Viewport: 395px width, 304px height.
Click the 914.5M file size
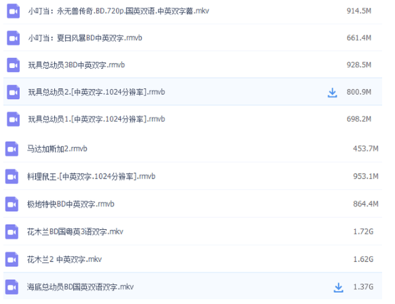(x=359, y=11)
